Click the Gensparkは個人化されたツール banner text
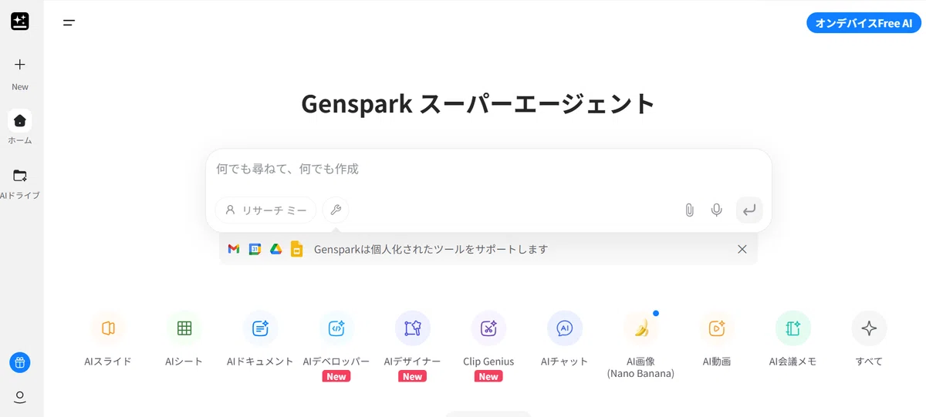Screen dimensions: 926x417 431,249
